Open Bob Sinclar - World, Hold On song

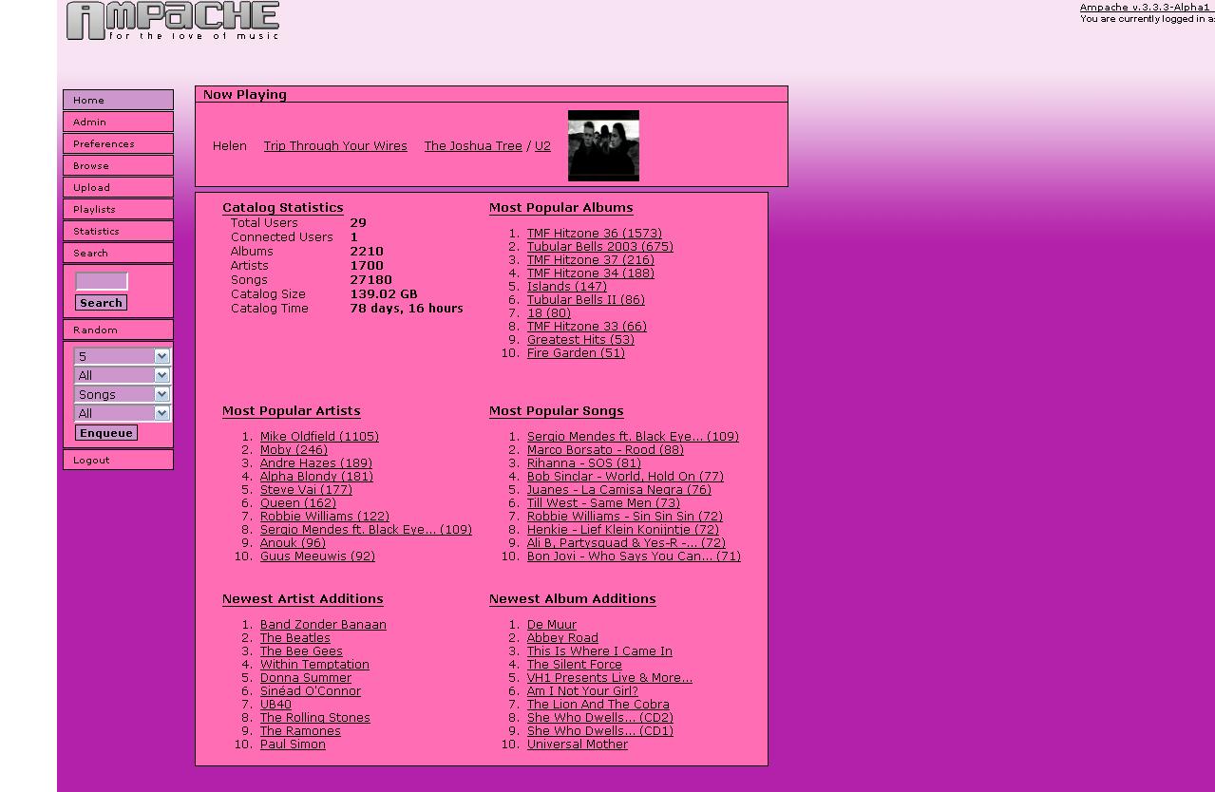625,477
